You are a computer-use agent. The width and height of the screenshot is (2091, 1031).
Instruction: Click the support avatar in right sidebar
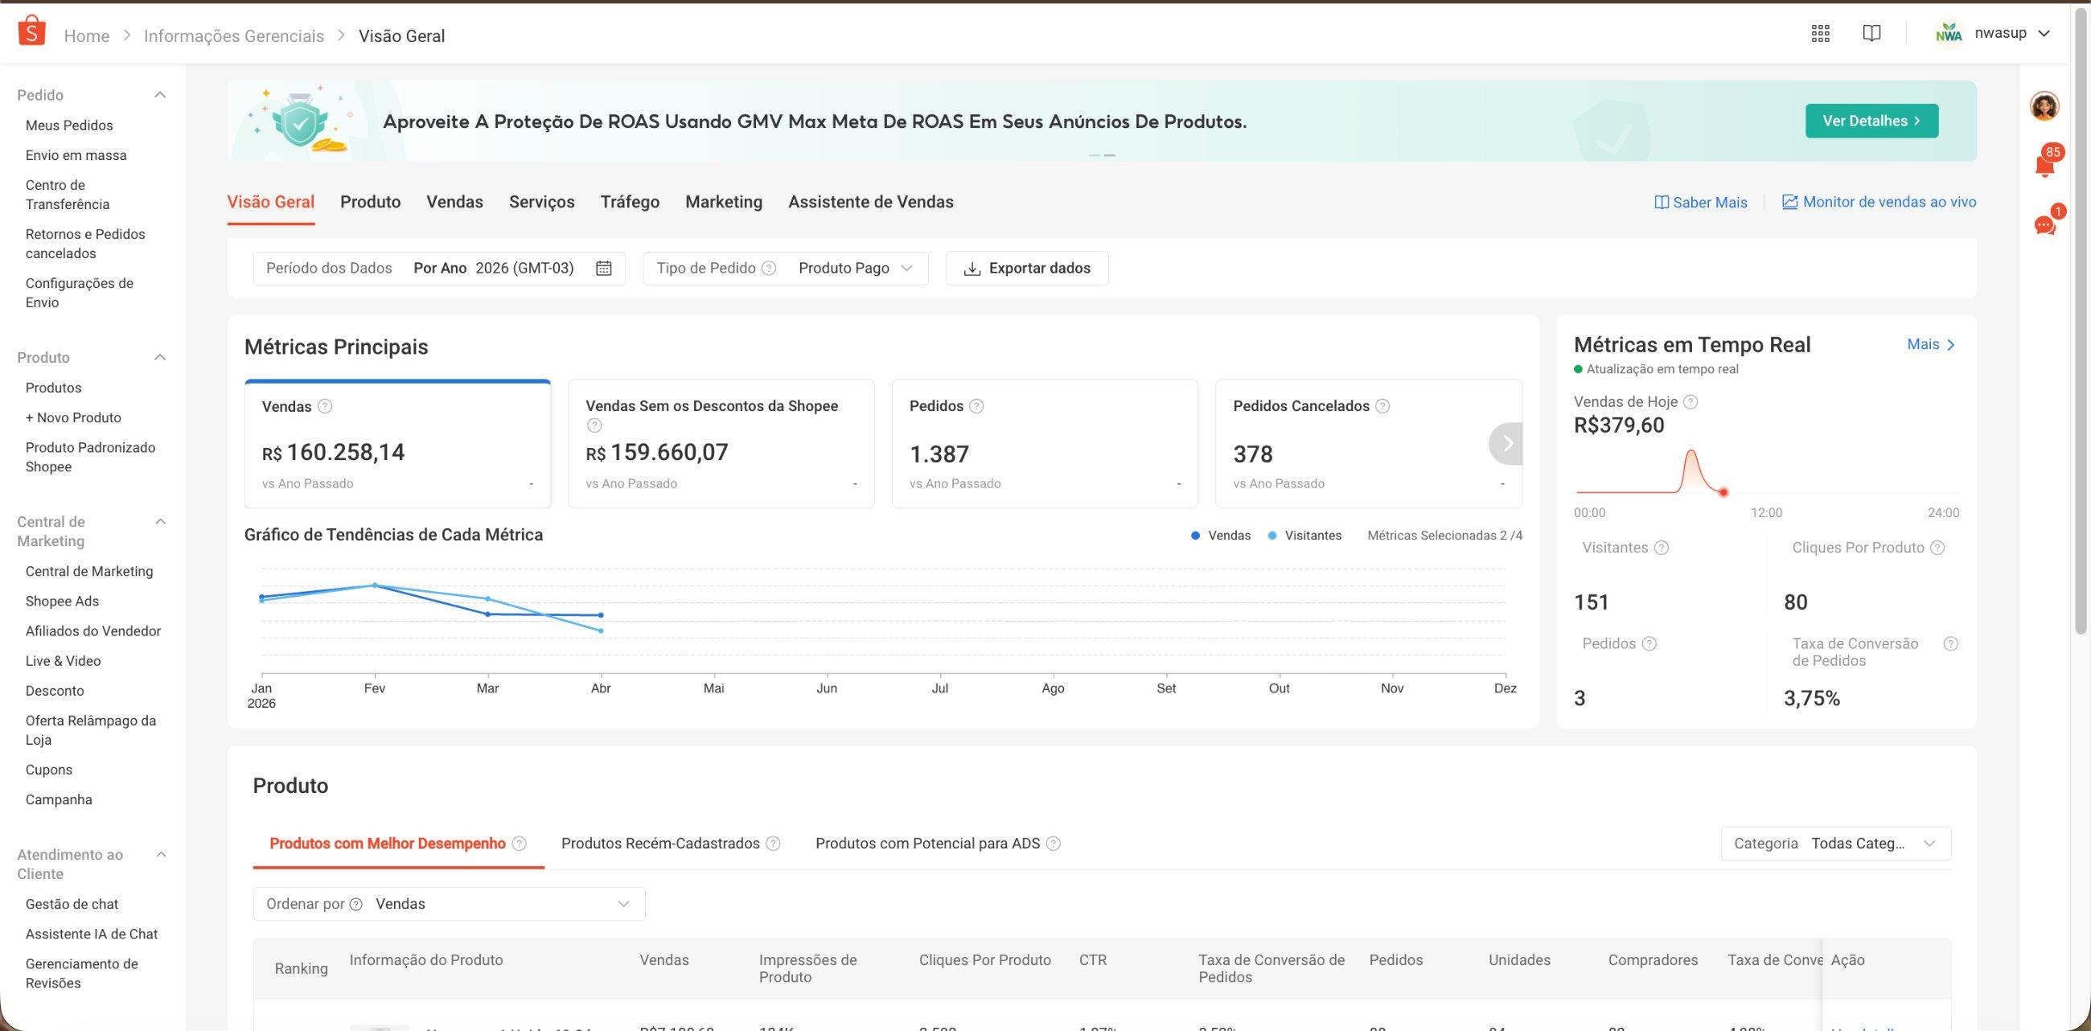tap(2044, 105)
